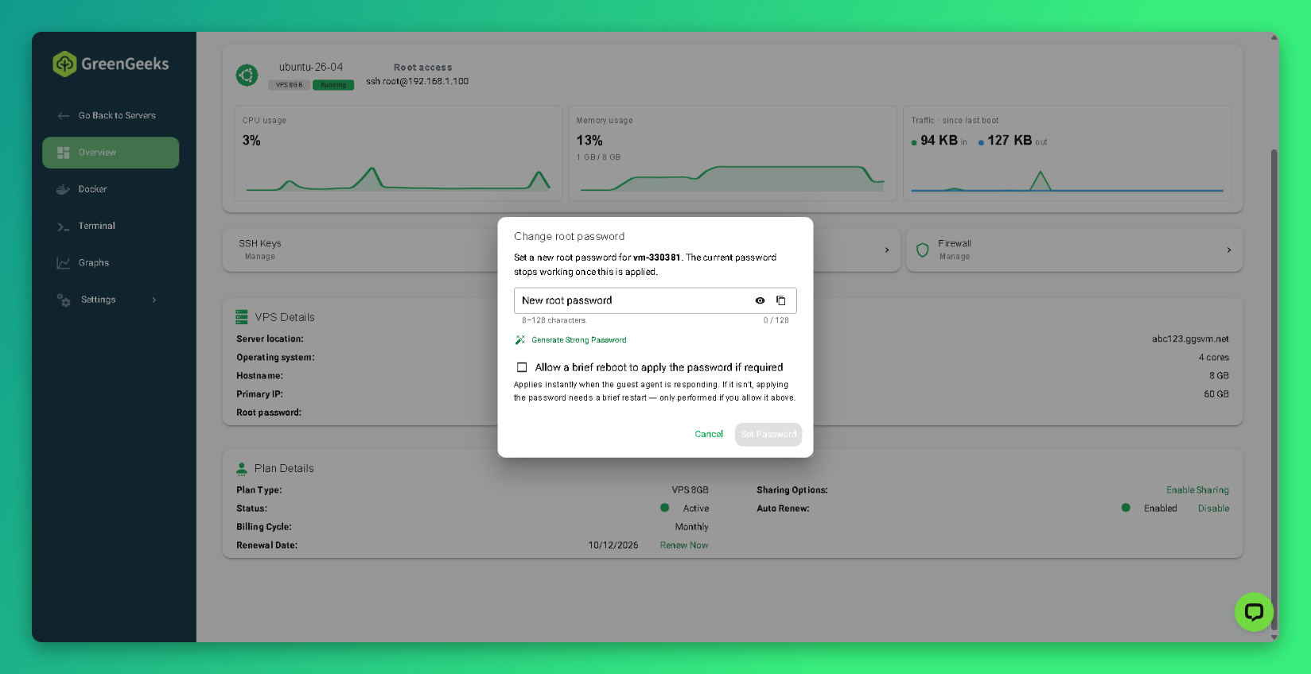The height and width of the screenshot is (674, 1311).
Task: Copy the new root password
Action: point(781,300)
